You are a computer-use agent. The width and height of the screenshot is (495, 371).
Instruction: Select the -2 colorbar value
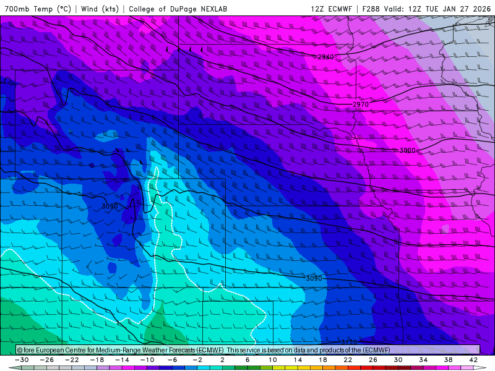click(x=197, y=360)
